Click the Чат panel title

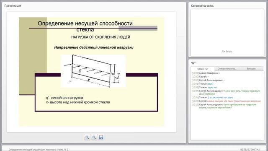193,63
